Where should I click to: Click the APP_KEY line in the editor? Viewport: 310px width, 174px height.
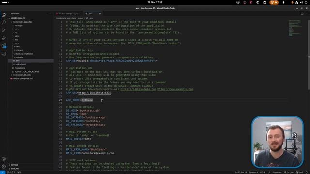click(112, 61)
